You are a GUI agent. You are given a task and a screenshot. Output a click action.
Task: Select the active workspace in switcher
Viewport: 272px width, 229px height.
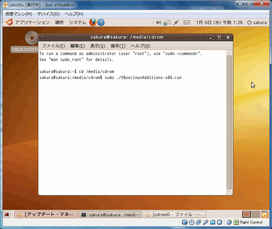pos(247,215)
